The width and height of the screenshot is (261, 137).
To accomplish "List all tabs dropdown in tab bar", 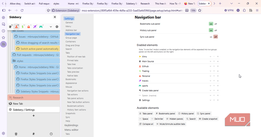I will pyautogui.click(x=231, y=3).
